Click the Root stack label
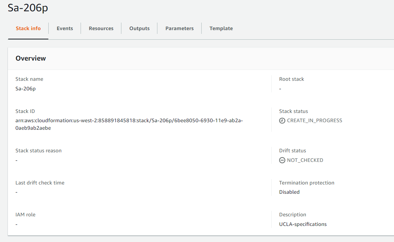This screenshot has width=394, height=242. [291, 79]
